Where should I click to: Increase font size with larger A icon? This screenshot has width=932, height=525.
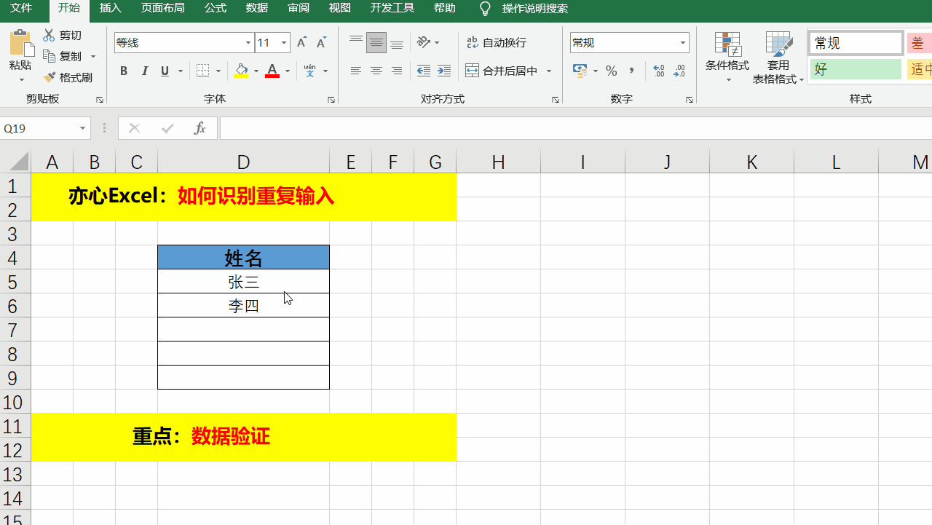[302, 43]
